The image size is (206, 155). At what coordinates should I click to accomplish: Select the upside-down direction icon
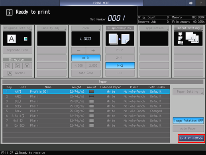point(27,66)
